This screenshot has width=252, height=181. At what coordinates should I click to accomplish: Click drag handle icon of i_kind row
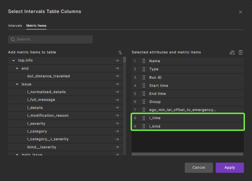[x=144, y=126]
